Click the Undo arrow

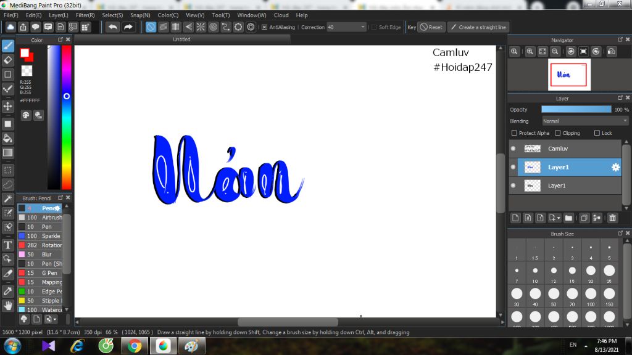113,27
